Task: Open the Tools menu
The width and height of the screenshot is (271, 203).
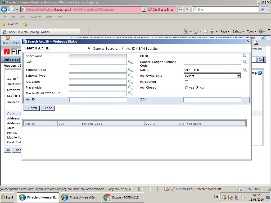Action: pyautogui.click(x=49, y=17)
